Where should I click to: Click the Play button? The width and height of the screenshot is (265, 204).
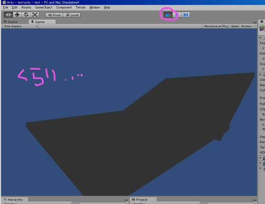[168, 15]
